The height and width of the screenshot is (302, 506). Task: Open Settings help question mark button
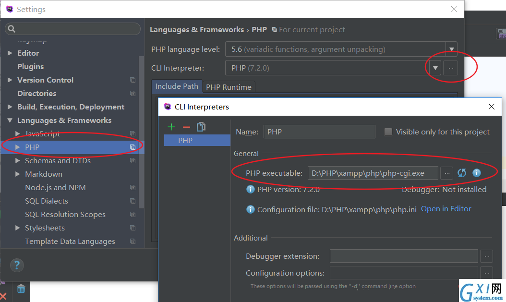[x=17, y=265]
